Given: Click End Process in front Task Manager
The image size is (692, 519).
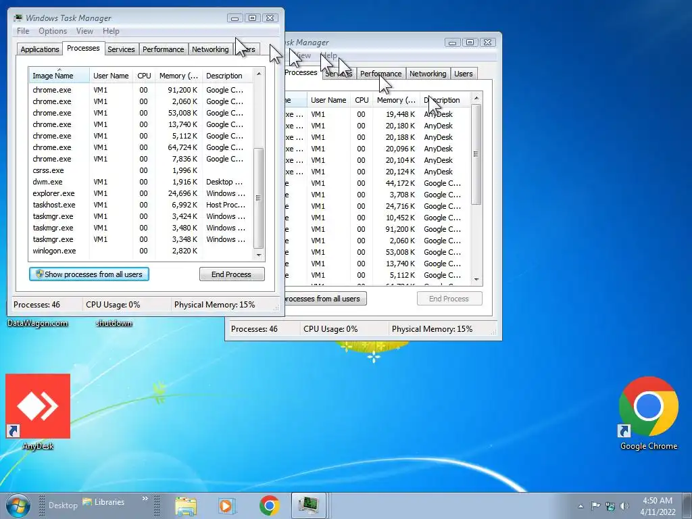Looking at the screenshot, I should click(x=232, y=274).
